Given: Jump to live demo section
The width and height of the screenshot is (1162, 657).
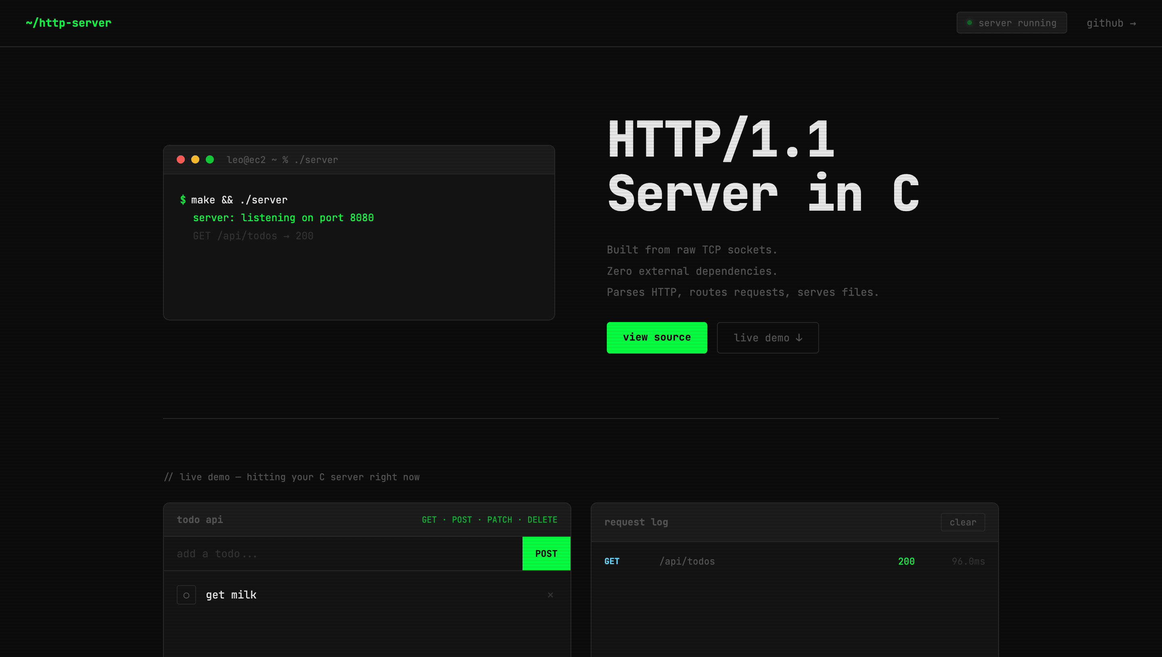Looking at the screenshot, I should (768, 337).
